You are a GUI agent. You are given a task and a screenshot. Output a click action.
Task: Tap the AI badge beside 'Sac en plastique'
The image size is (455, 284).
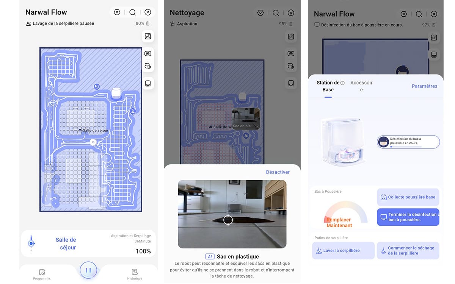[x=210, y=257]
